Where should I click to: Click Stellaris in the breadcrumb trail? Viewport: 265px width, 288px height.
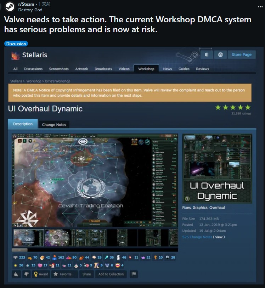(16, 81)
